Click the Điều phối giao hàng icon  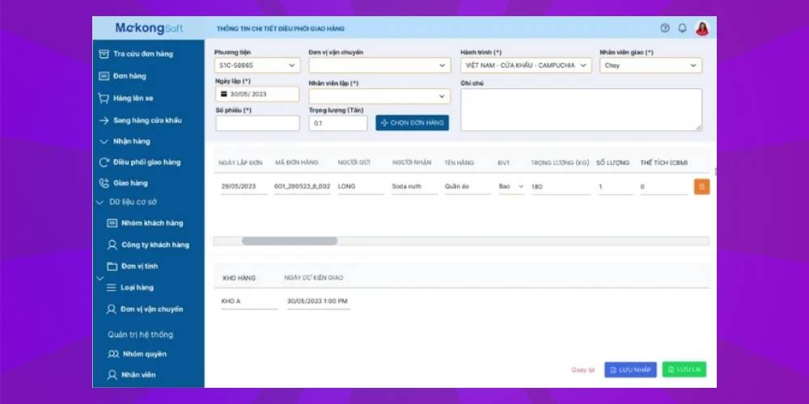click(104, 162)
